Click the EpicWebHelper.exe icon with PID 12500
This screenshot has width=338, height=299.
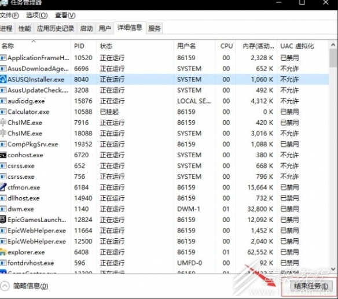tap(3, 241)
